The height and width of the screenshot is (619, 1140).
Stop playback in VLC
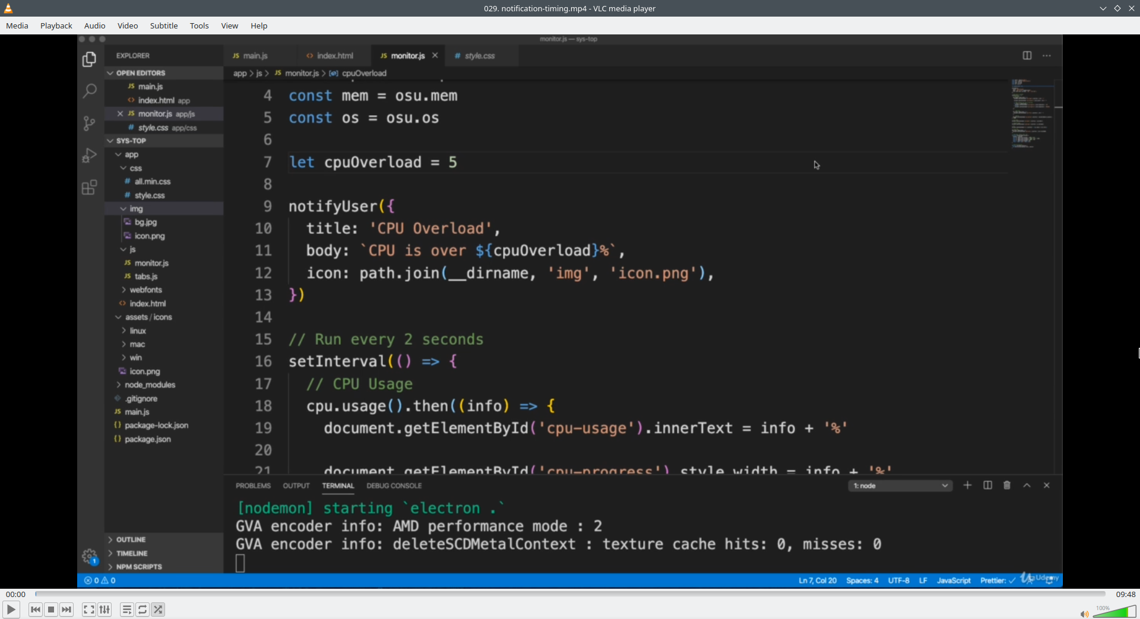(x=51, y=610)
